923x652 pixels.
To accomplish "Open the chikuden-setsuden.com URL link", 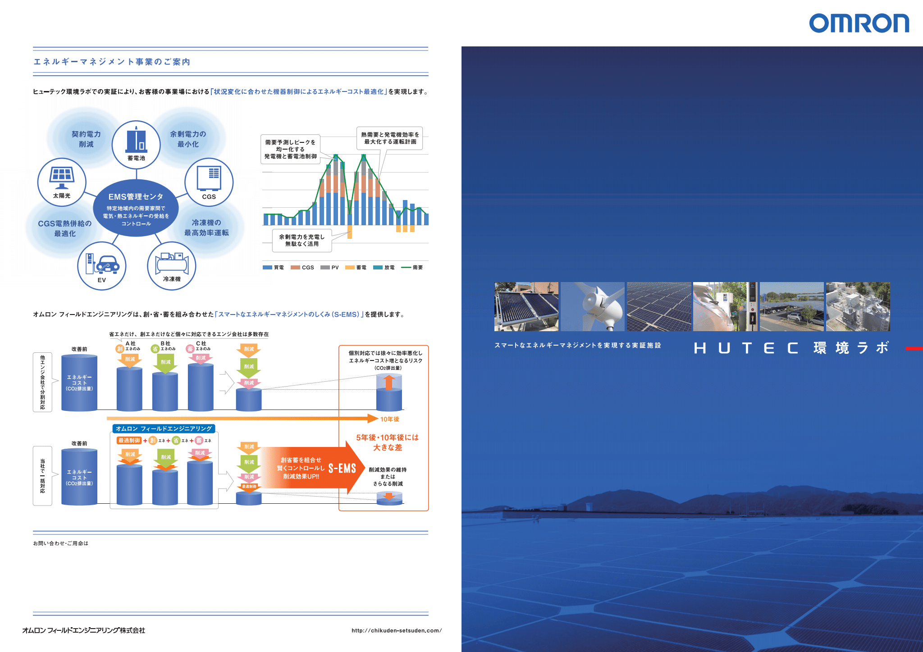I will click(397, 630).
